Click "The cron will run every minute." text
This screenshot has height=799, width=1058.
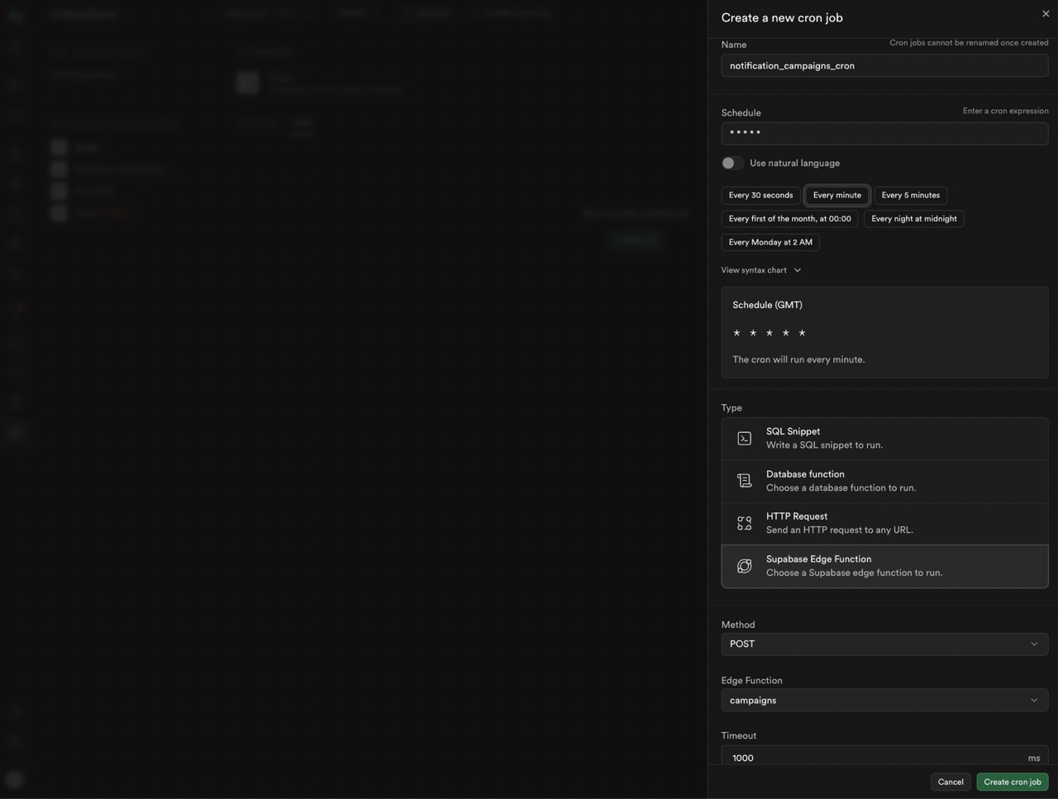pos(798,359)
